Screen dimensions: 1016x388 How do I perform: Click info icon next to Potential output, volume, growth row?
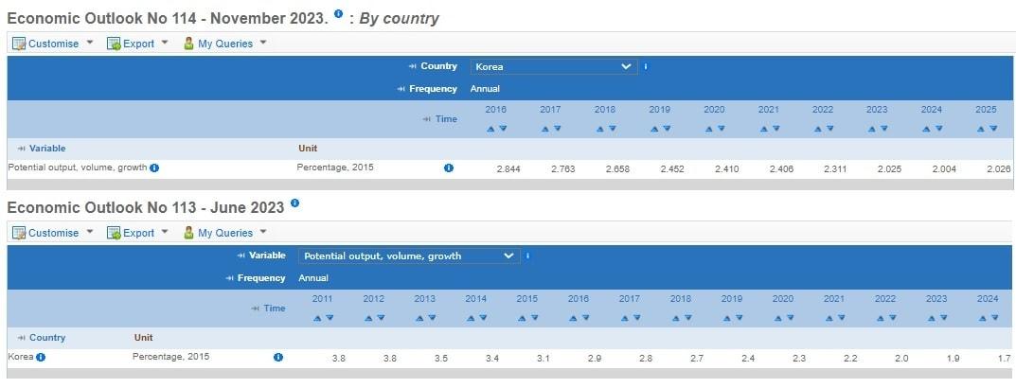pyautogui.click(x=154, y=168)
